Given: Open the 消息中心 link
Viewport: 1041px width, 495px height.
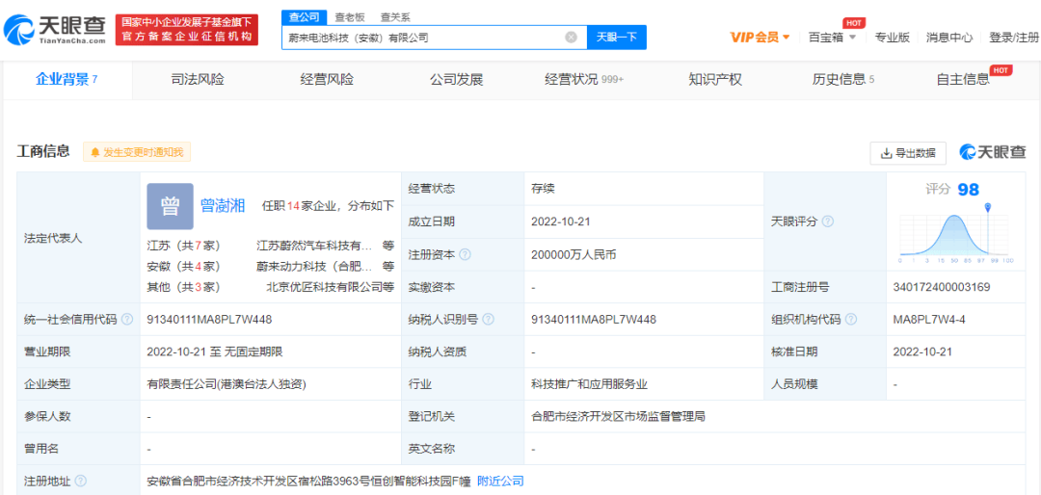Looking at the screenshot, I should tap(949, 38).
